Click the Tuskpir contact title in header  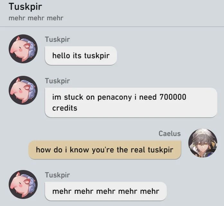tap(25, 6)
